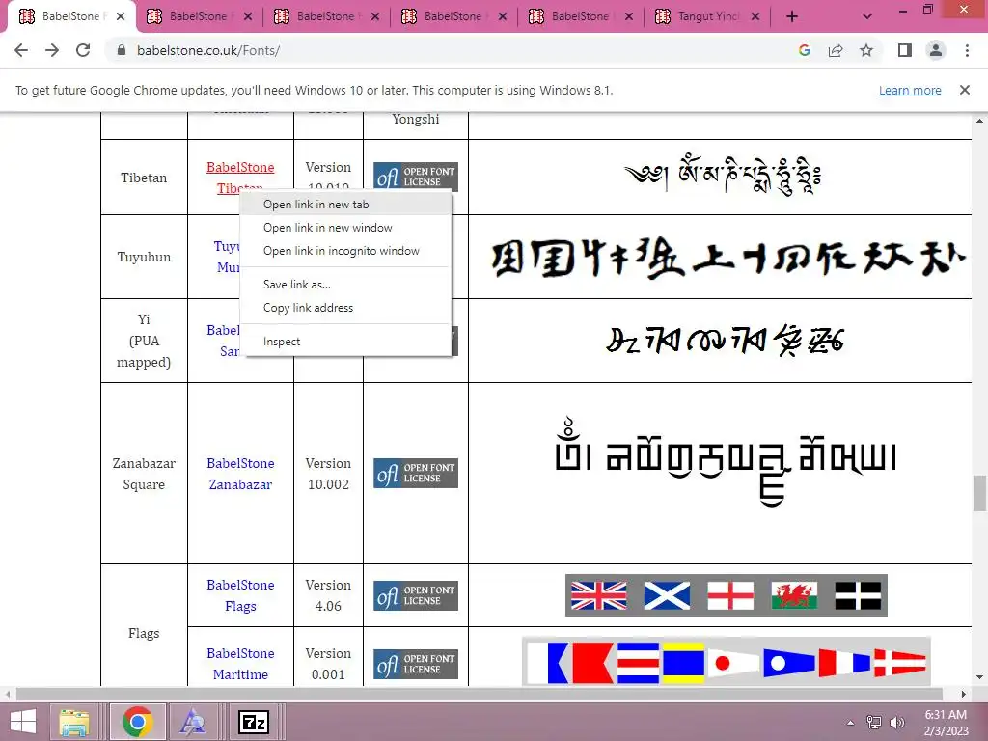Select the Tibetan script name cell

(x=144, y=178)
